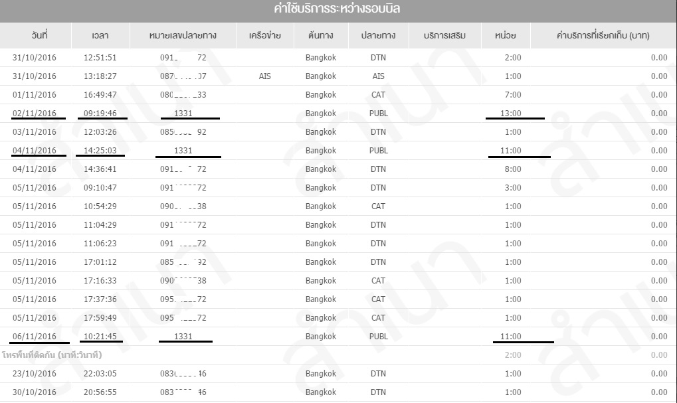The height and width of the screenshot is (403, 677).
Task: Click the หมายเลขปลายทาง column header
Action: tap(183, 35)
